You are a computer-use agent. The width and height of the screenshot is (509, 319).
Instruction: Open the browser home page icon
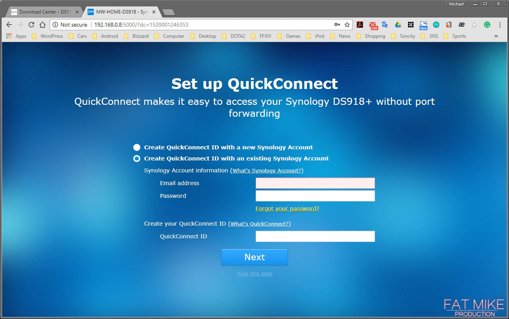(43, 25)
